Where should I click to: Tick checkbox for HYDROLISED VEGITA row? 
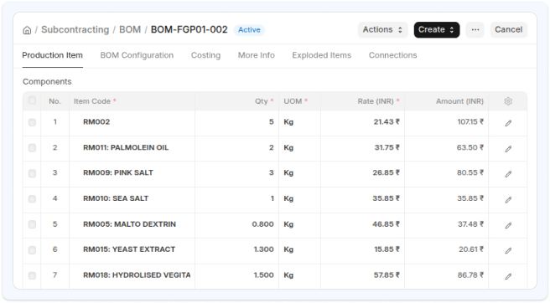tap(32, 275)
